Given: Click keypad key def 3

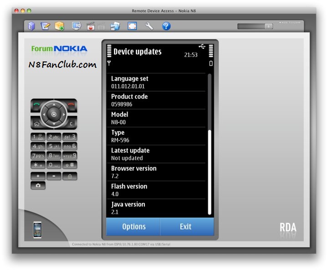Looking at the screenshot, I should coord(70,137).
